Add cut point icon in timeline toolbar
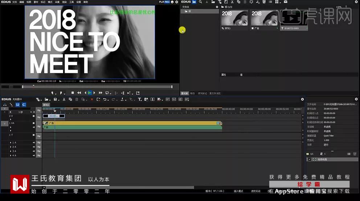Viewport: 360px width, 201px height. pyautogui.click(x=123, y=99)
